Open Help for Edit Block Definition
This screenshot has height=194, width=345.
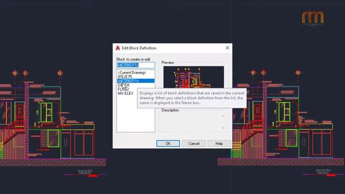219,143
